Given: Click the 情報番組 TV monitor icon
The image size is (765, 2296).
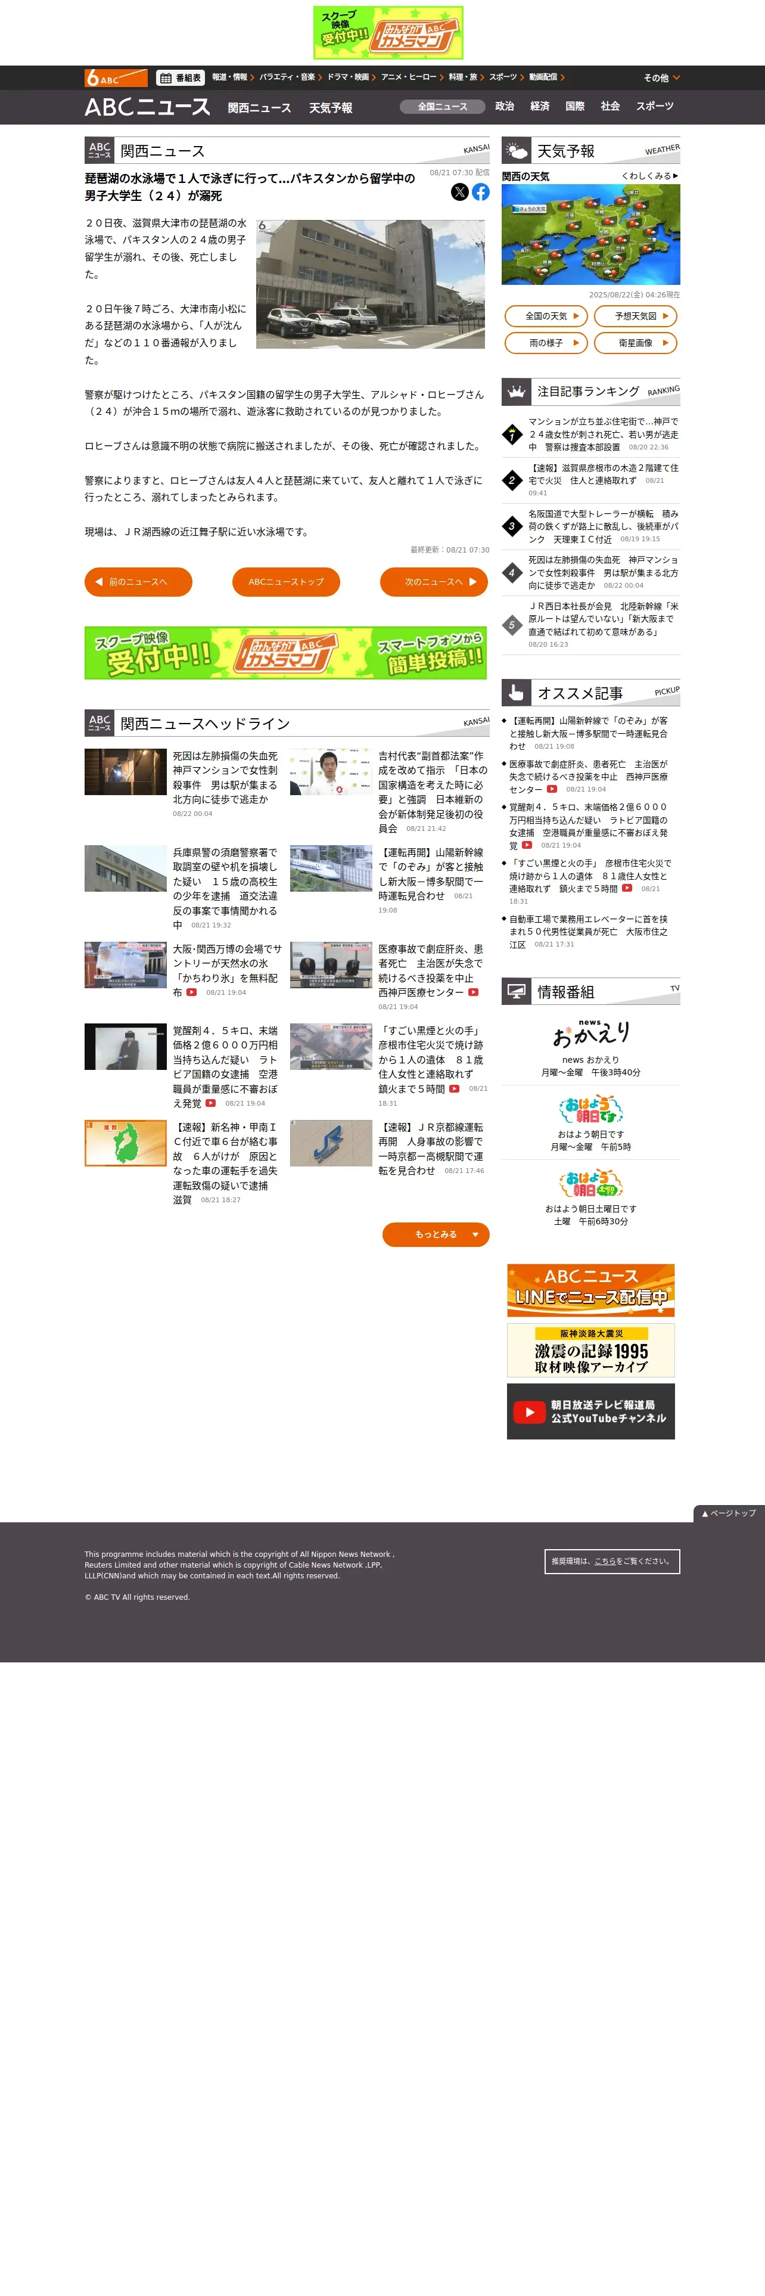Looking at the screenshot, I should pyautogui.click(x=515, y=991).
